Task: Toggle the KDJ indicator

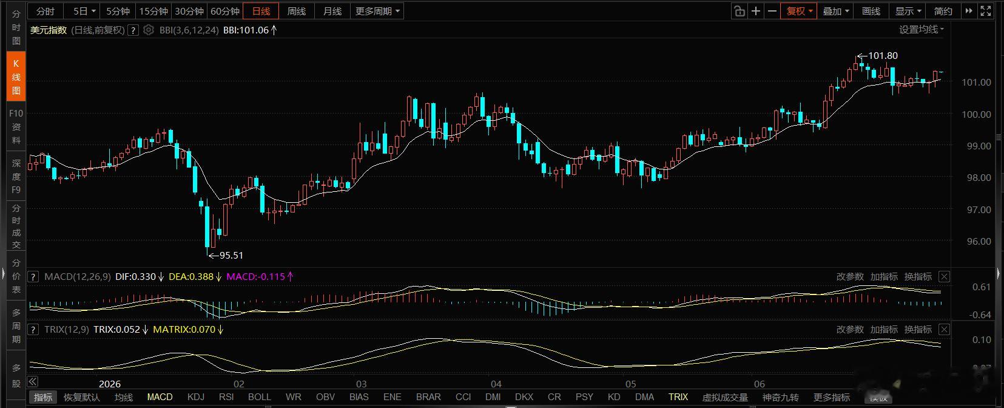Action: tap(196, 397)
